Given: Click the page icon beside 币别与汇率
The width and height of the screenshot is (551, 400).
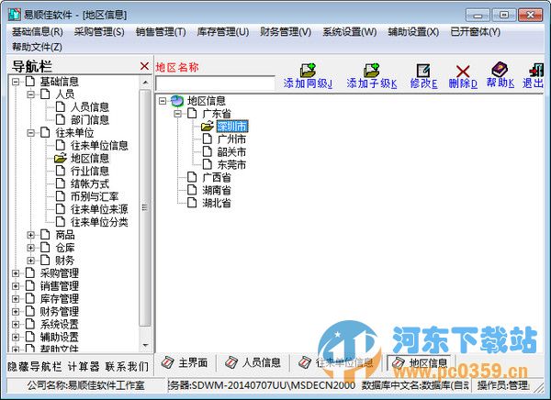Looking at the screenshot, I should click(61, 196).
